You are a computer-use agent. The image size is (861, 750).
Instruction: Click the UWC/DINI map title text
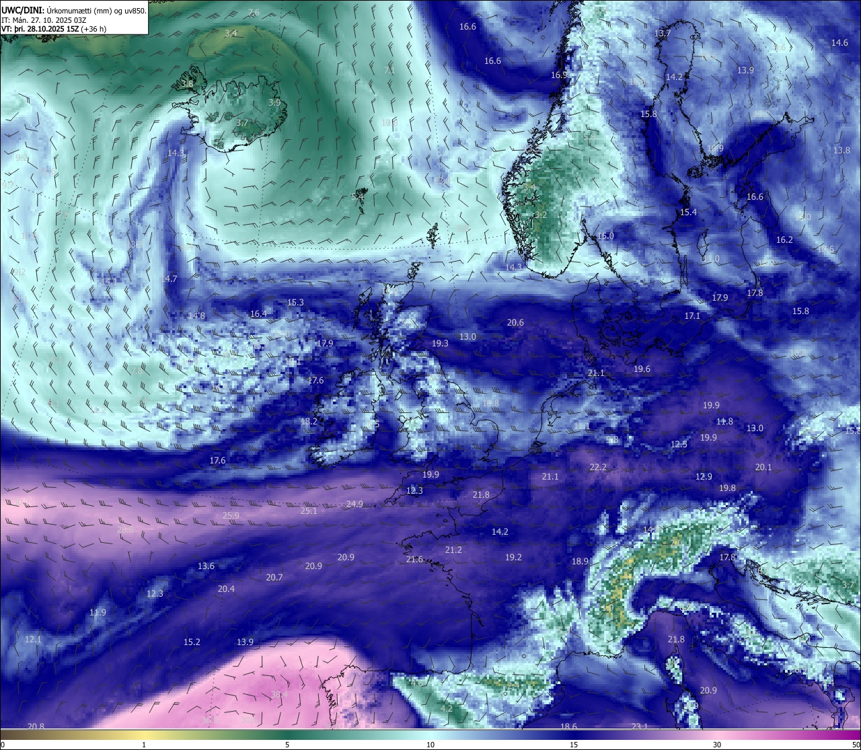(74, 11)
